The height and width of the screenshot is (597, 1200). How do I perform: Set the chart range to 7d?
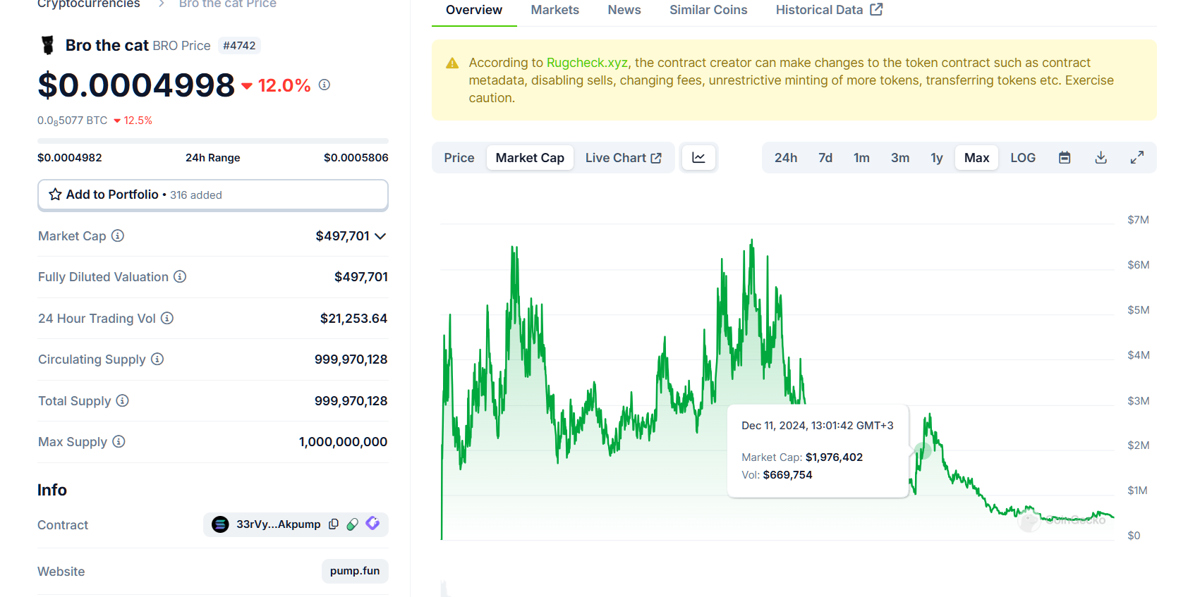825,158
